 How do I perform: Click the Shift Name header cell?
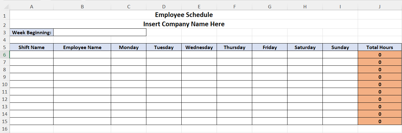(x=32, y=47)
